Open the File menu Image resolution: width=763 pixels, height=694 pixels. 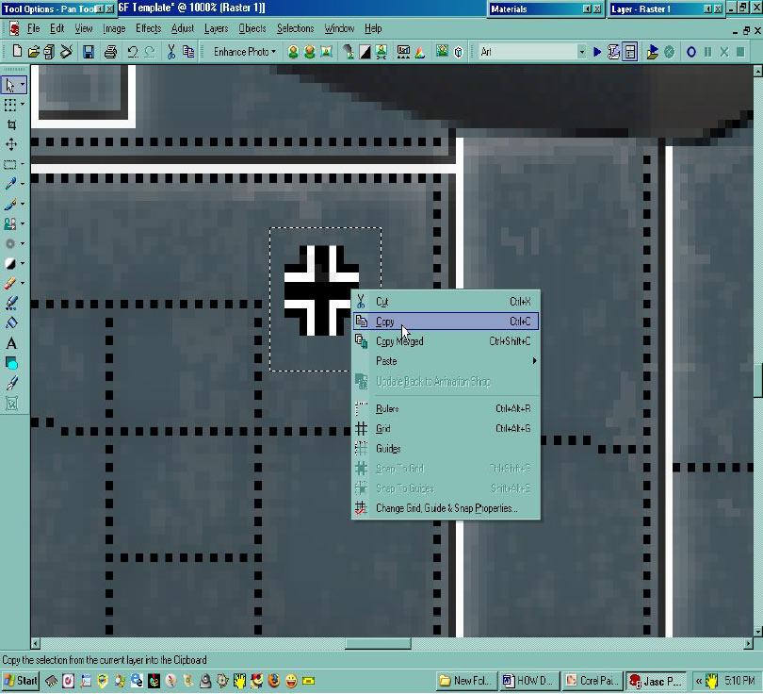click(x=34, y=28)
